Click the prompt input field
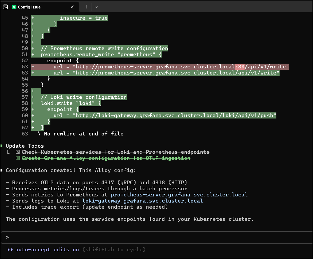Image resolution: width=313 pixels, height=259 pixels. pyautogui.click(x=157, y=237)
